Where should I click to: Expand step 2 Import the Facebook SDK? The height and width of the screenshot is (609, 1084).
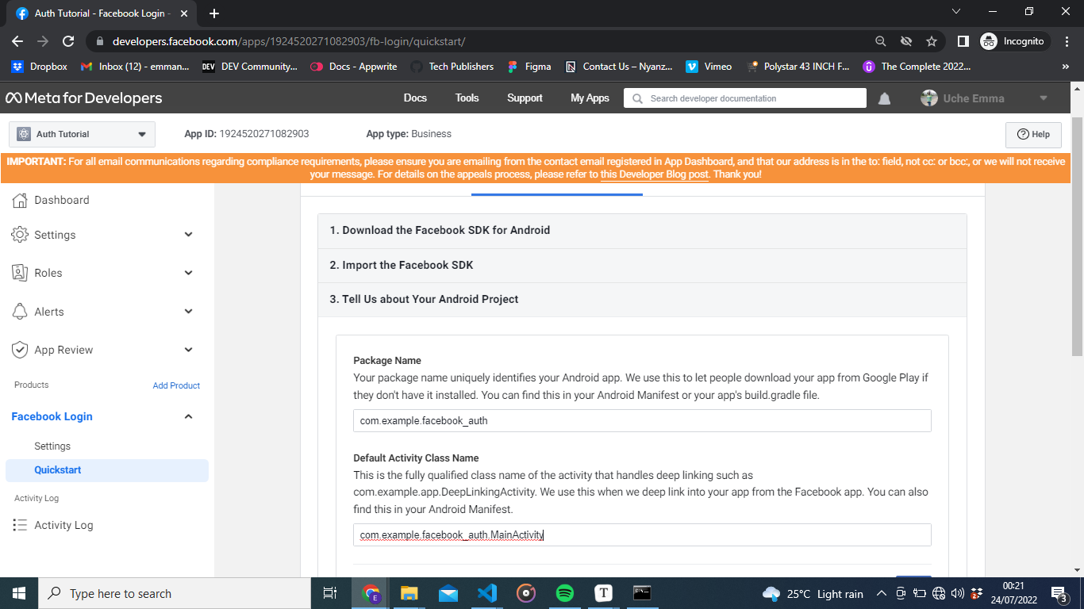pos(642,266)
